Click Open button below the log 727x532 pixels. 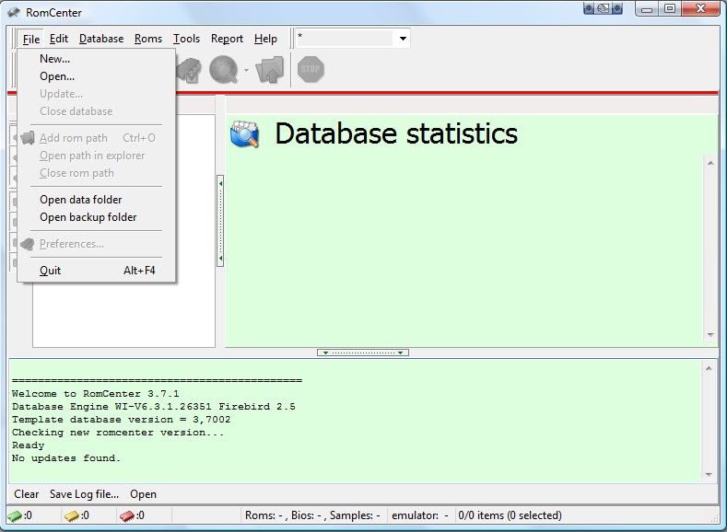pyautogui.click(x=143, y=494)
